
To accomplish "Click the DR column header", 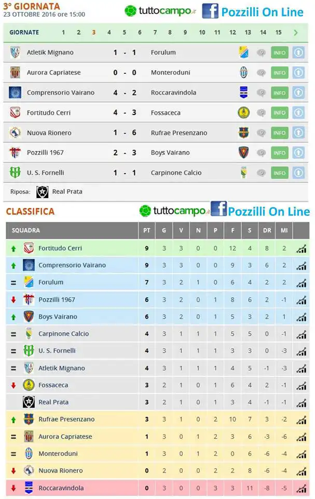I will tap(267, 230).
